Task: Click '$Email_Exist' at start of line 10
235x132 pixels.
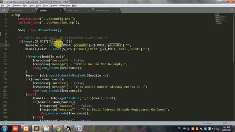Action: (36, 49)
